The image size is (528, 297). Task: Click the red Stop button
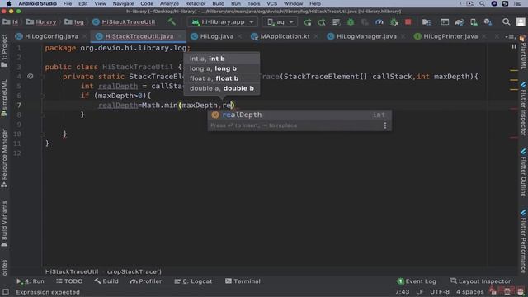tap(408, 22)
